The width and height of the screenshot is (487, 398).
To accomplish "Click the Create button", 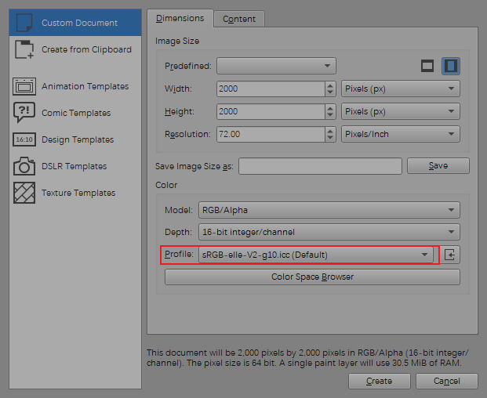I will (x=380, y=381).
